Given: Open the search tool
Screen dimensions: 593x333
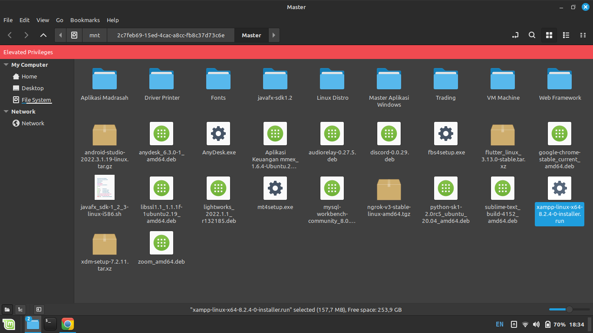Looking at the screenshot, I should (532, 35).
